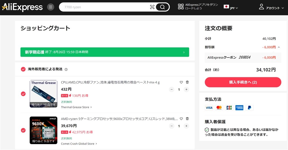Decrease Ryzen 9600X quantity with minus
This screenshot has width=288, height=150.
(172, 126)
